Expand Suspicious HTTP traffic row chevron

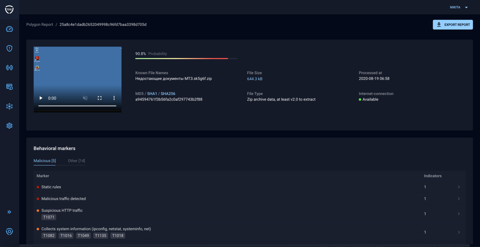click(459, 214)
